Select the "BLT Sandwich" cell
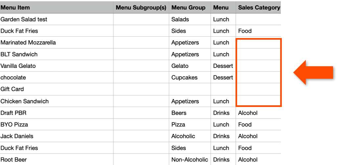The width and height of the screenshot is (337, 165). tap(19, 54)
